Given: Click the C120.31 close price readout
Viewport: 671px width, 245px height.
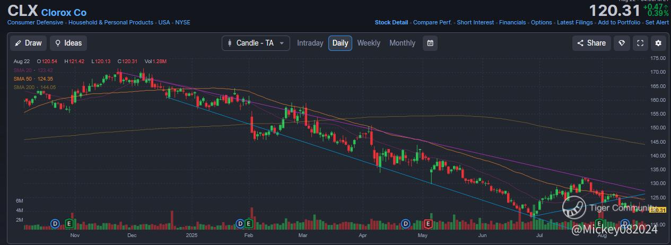Looking at the screenshot, I should click(127, 62).
